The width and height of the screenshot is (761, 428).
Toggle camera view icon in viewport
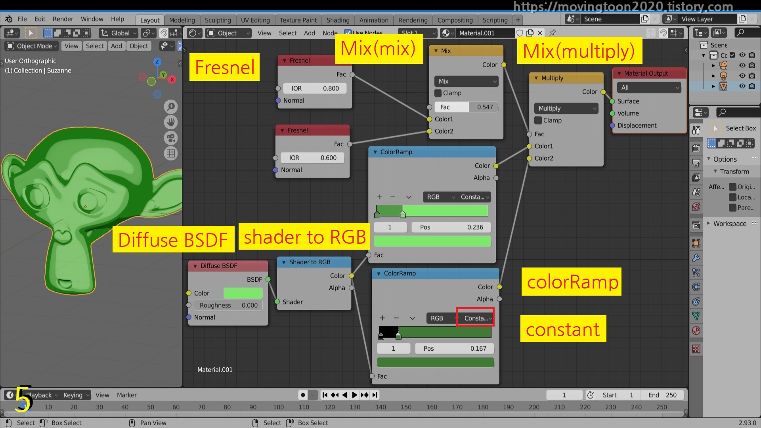[x=171, y=138]
